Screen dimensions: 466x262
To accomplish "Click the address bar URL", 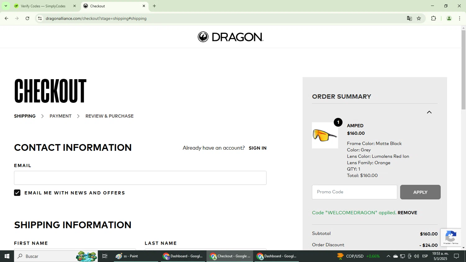I will pyautogui.click(x=96, y=18).
